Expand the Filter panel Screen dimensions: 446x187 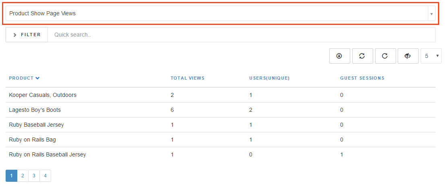tap(27, 35)
